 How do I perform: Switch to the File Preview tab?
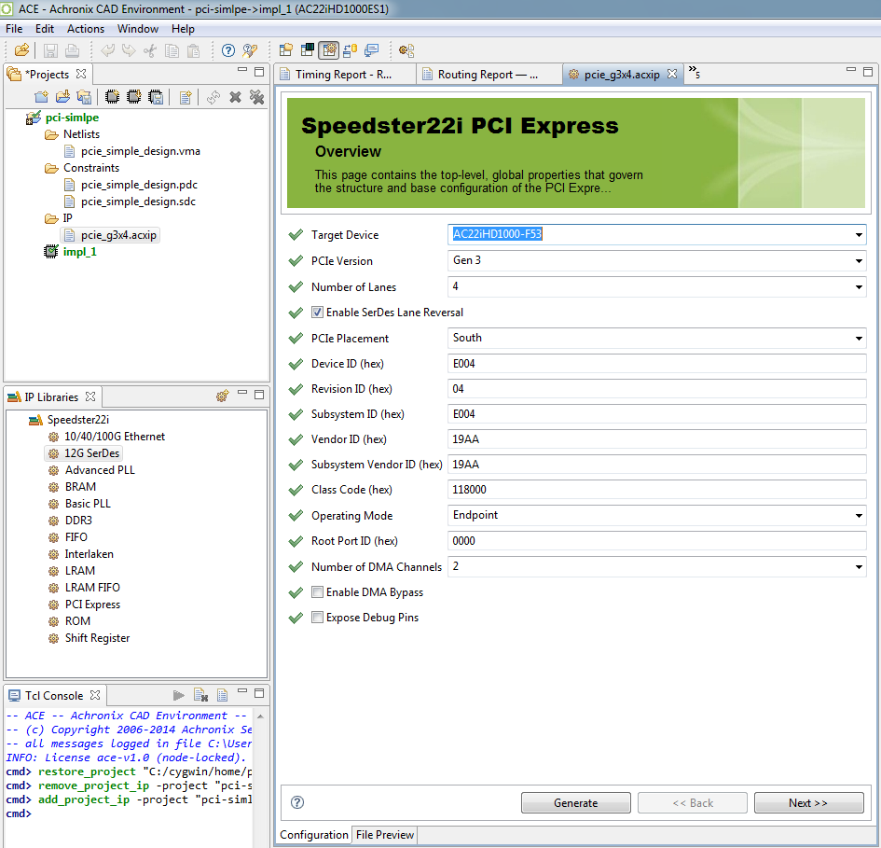[384, 835]
